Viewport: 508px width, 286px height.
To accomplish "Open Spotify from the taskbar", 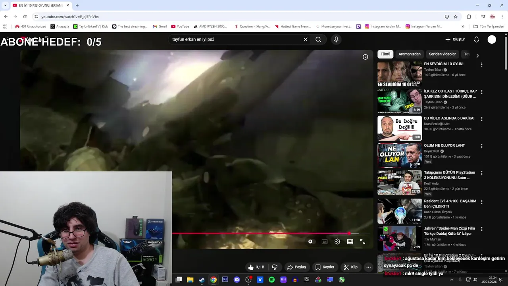I will [271, 280].
